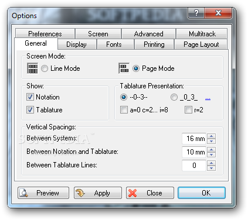Increase Between Notation and Tablature spacing
The width and height of the screenshot is (248, 220).
pos(211,150)
